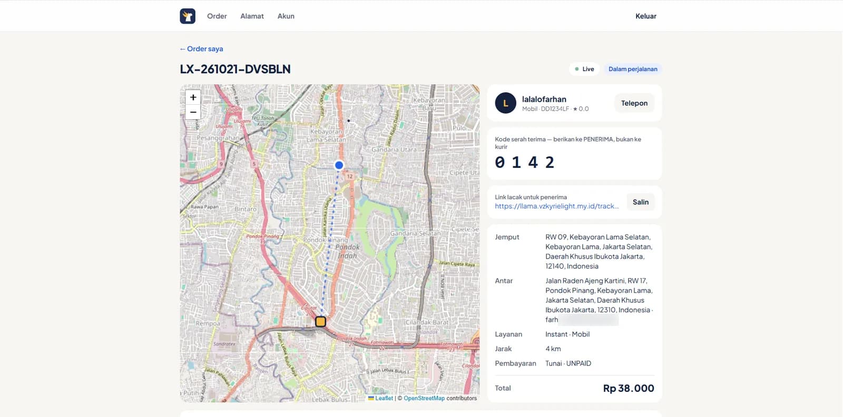Select the 'Link lacak untuk penerima' label
Viewport: 843px width, 417px height.
pyautogui.click(x=531, y=197)
